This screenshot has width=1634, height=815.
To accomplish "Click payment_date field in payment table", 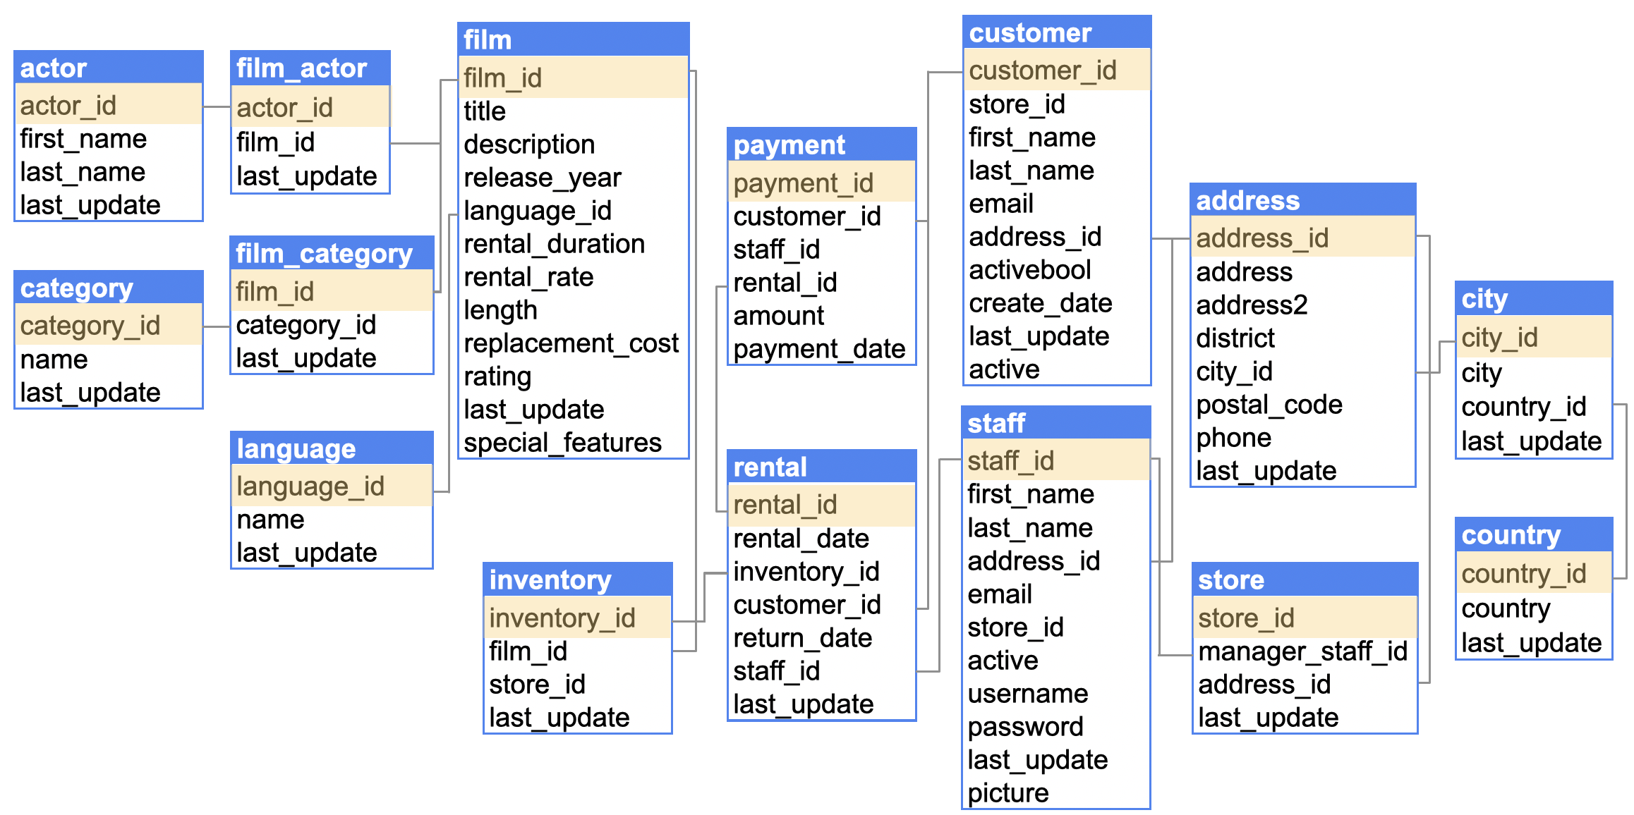I will click(x=819, y=349).
